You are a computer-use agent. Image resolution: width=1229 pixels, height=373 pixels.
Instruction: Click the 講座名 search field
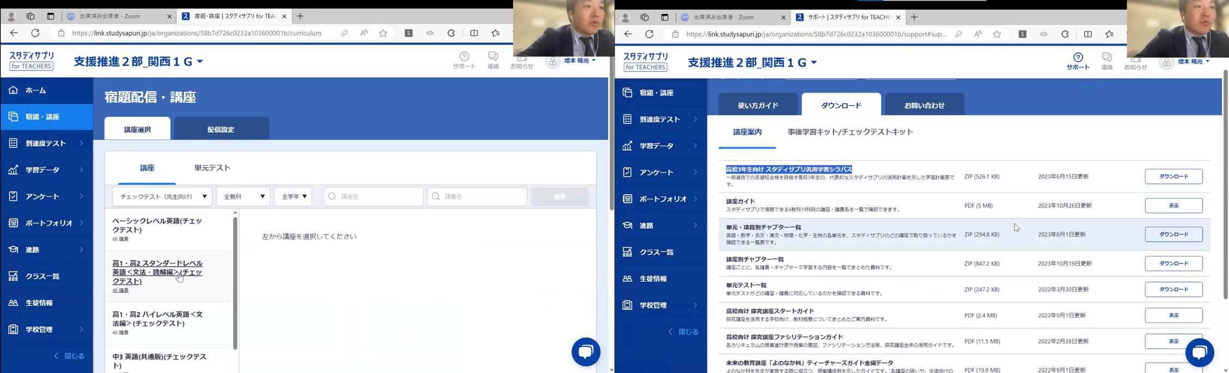coord(373,196)
